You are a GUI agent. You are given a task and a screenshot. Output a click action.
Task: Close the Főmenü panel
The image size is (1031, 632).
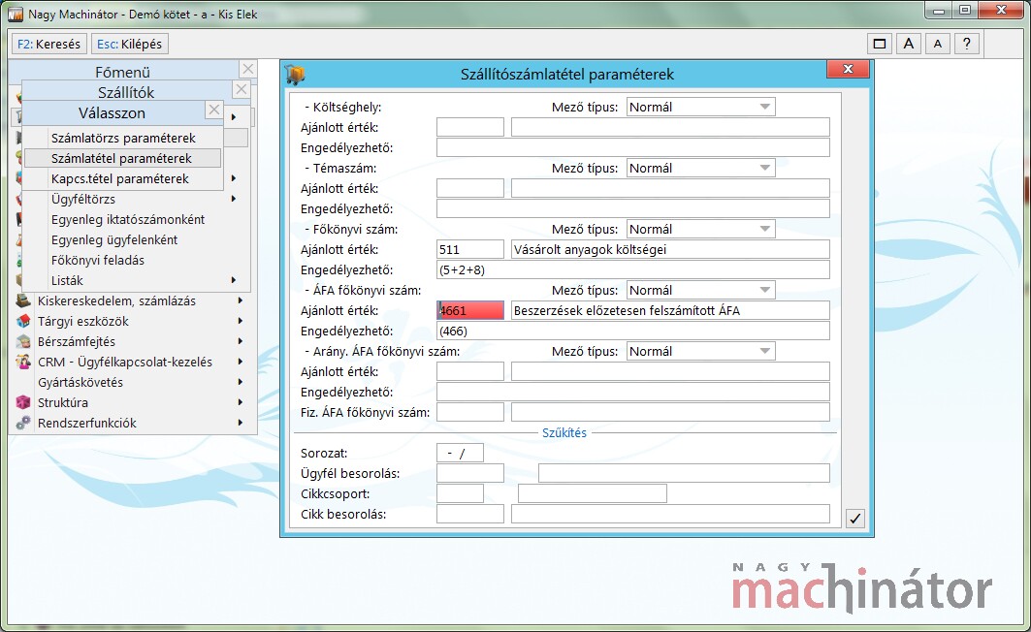(x=248, y=69)
